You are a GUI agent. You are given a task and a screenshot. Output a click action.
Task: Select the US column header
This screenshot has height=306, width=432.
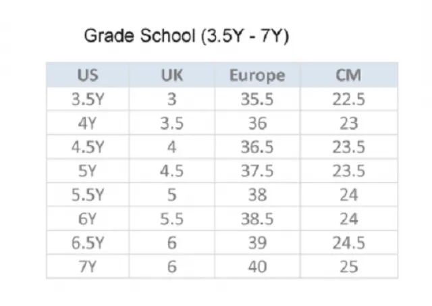pos(88,75)
